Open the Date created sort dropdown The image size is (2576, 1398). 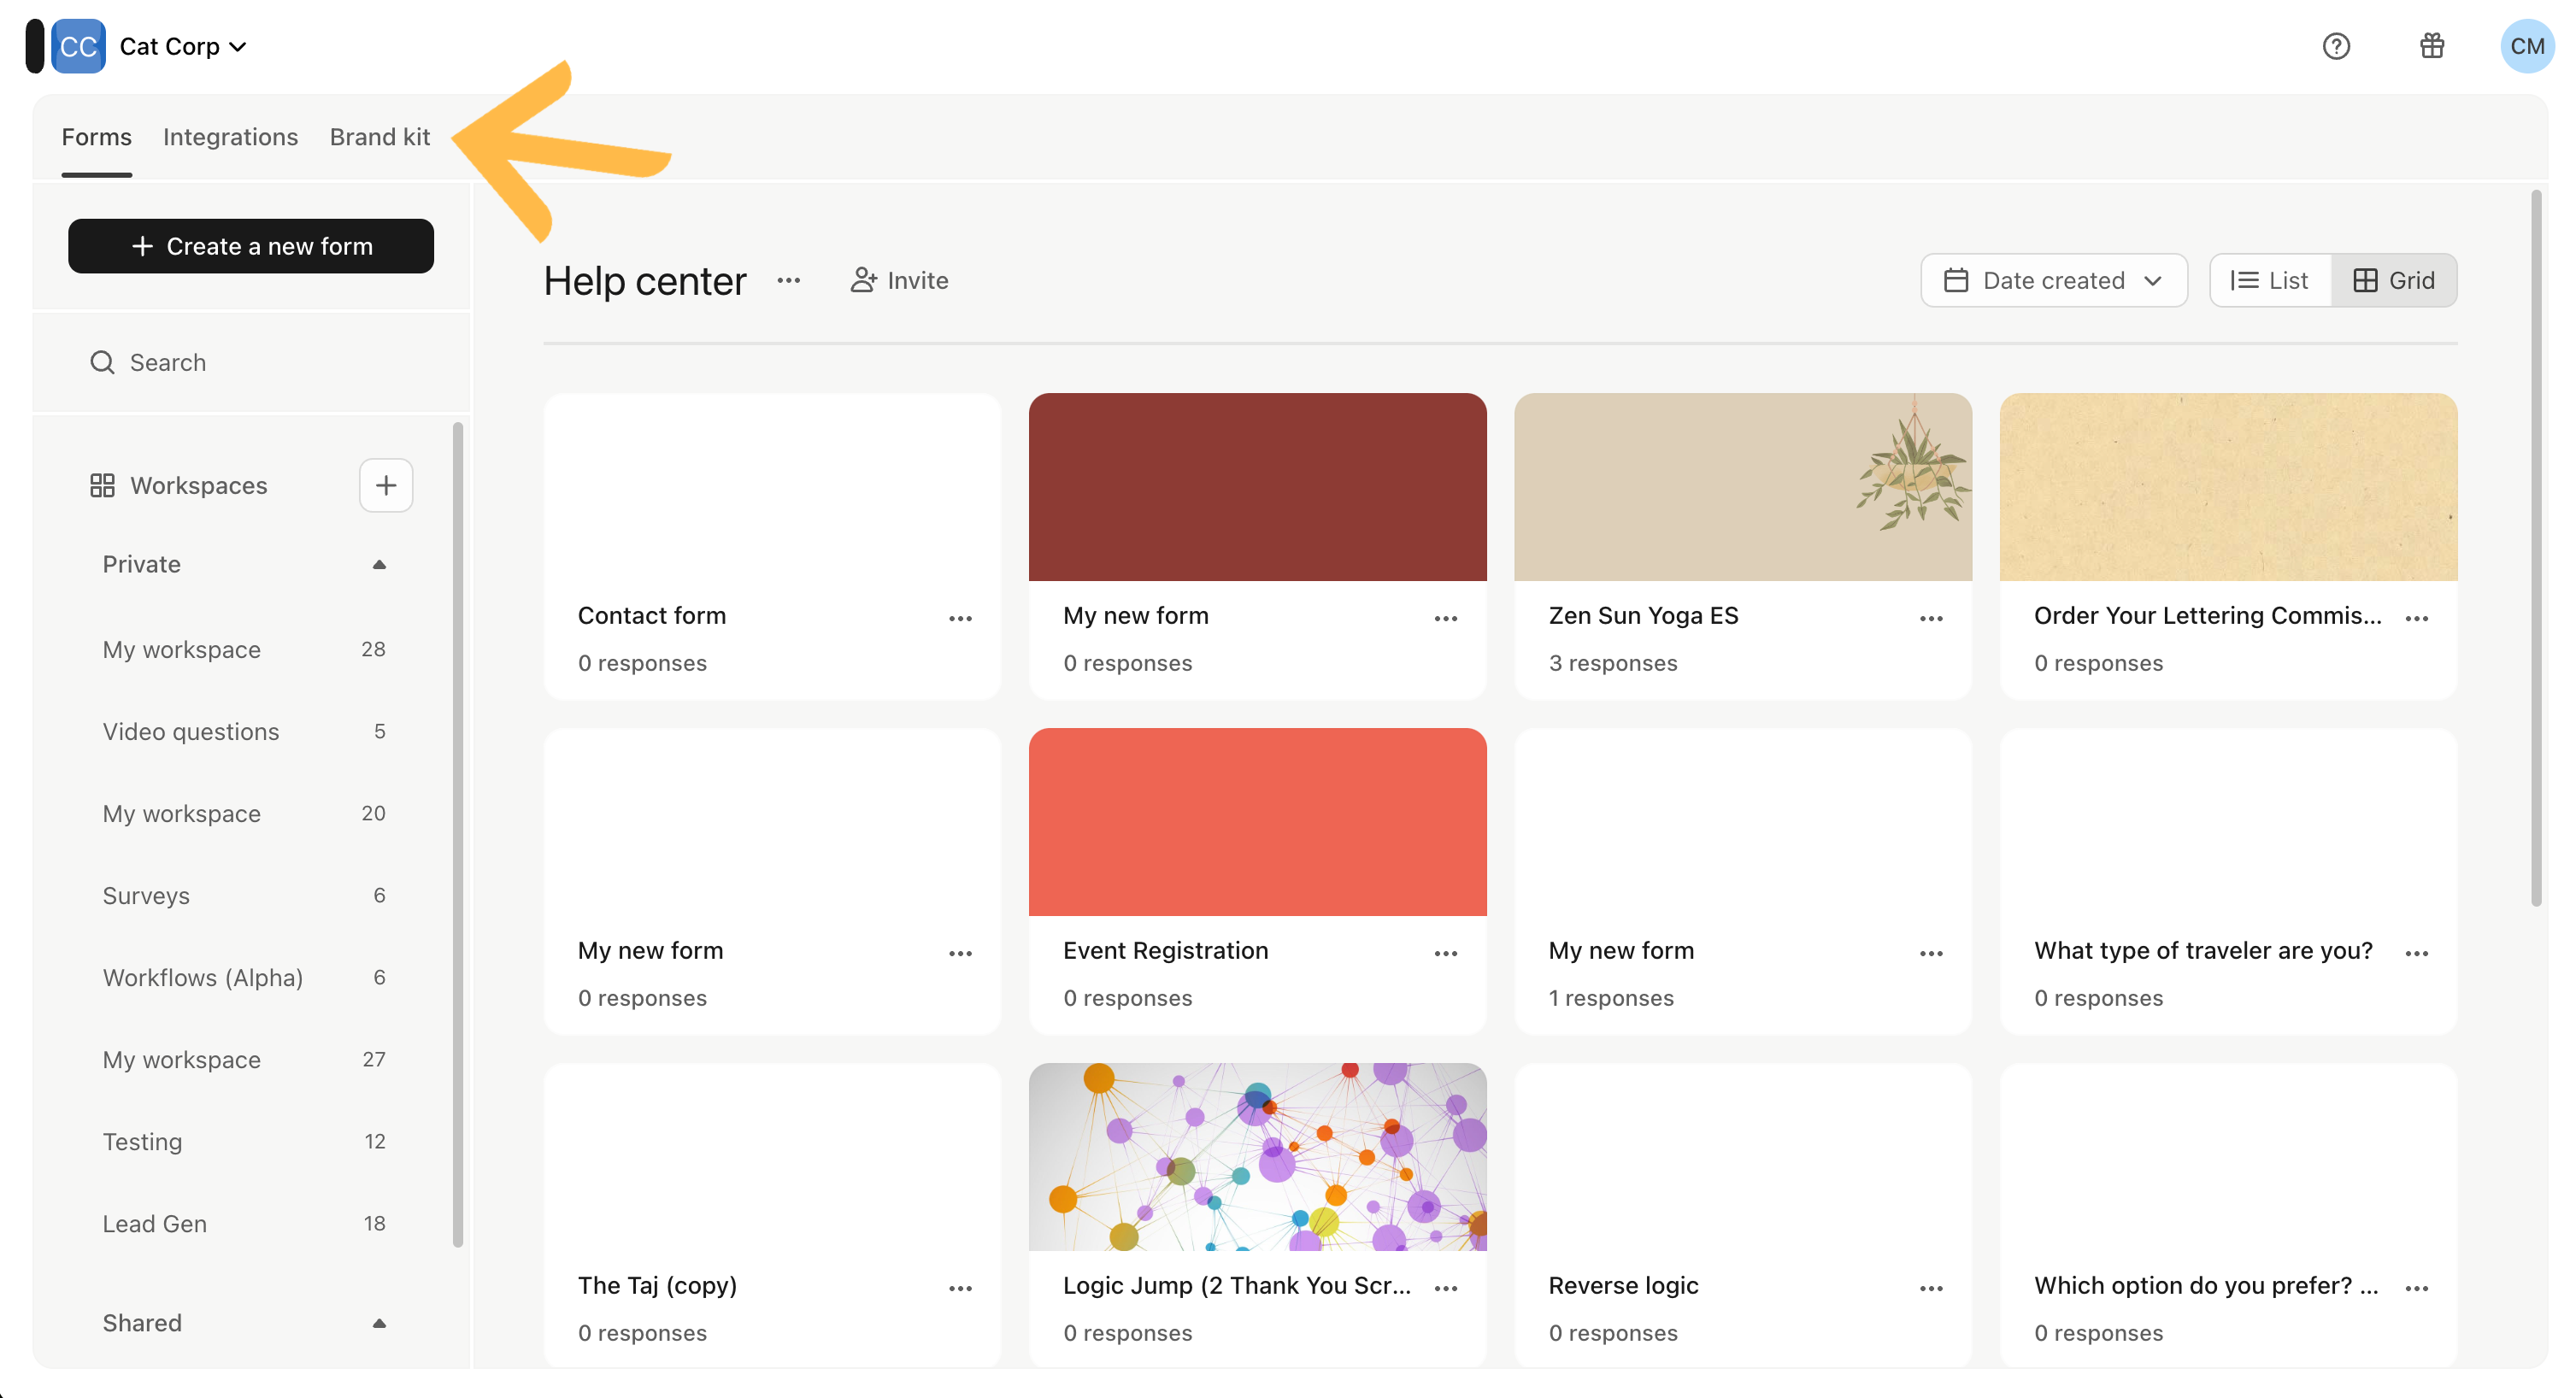(x=2053, y=281)
